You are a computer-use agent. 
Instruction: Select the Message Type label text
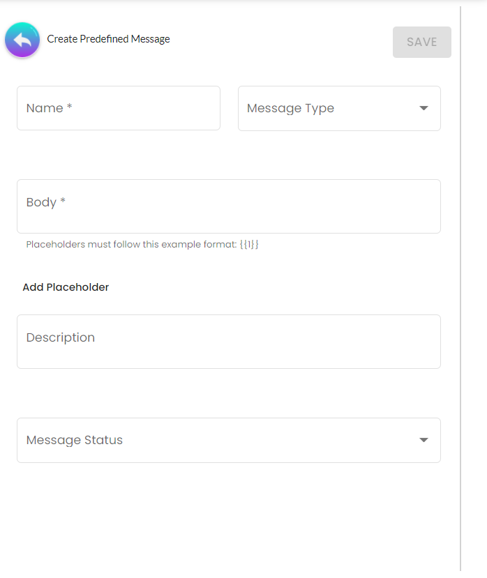pos(290,108)
